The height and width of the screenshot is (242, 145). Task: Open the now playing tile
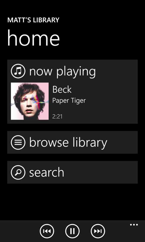pos(72,91)
